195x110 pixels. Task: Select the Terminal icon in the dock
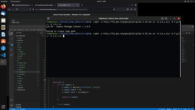(x=3, y=62)
